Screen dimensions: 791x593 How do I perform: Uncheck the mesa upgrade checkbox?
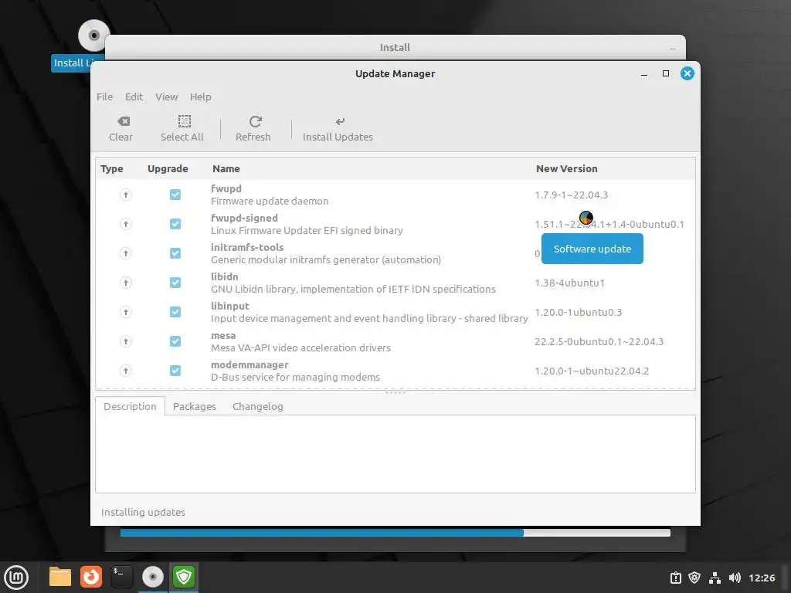(175, 341)
